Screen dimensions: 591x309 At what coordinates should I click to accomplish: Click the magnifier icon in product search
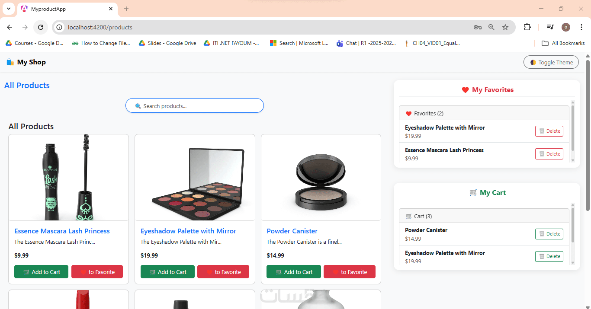[x=138, y=106]
